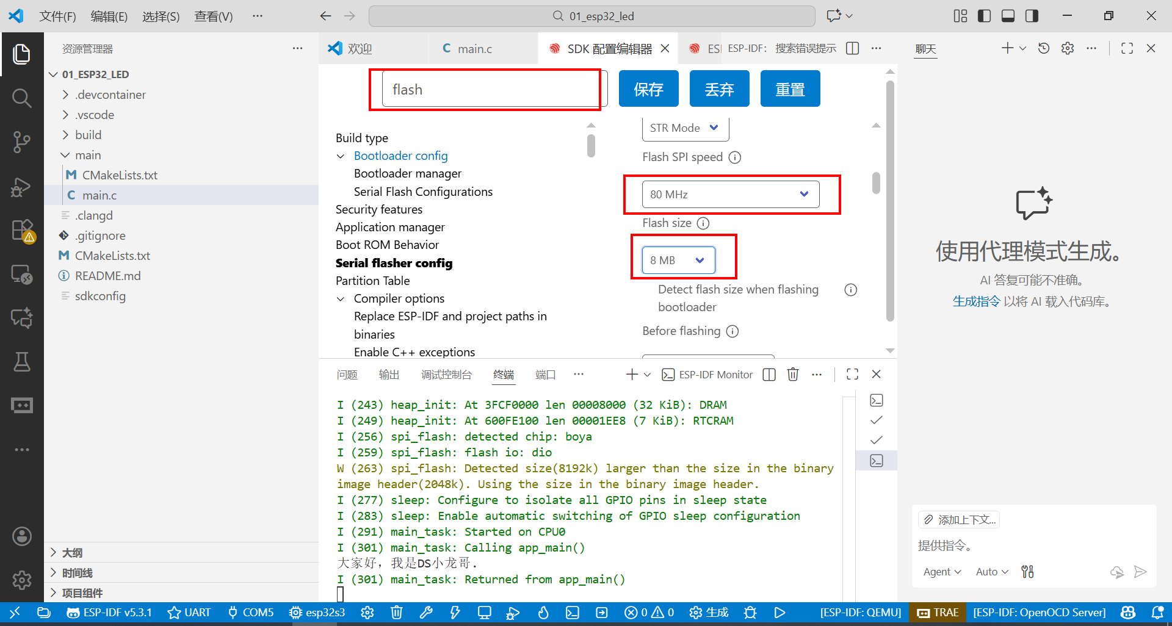The width and height of the screenshot is (1172, 626).
Task: Toggle the bottom panel layout button
Action: pyautogui.click(x=1008, y=16)
